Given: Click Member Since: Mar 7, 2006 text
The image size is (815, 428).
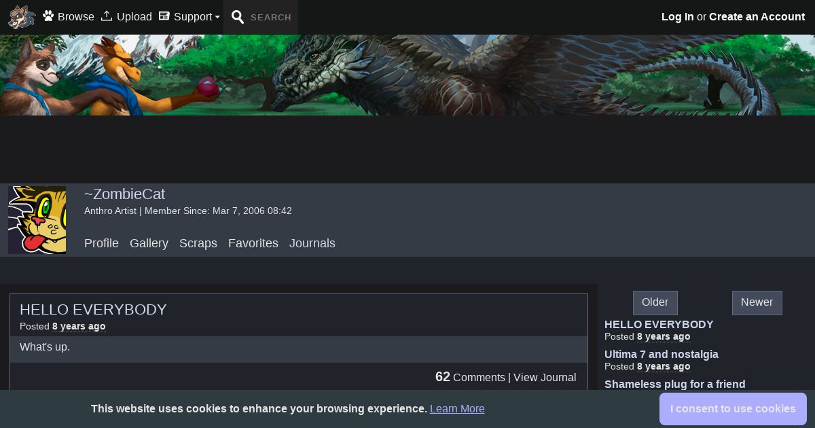Looking at the screenshot, I should pos(218,211).
